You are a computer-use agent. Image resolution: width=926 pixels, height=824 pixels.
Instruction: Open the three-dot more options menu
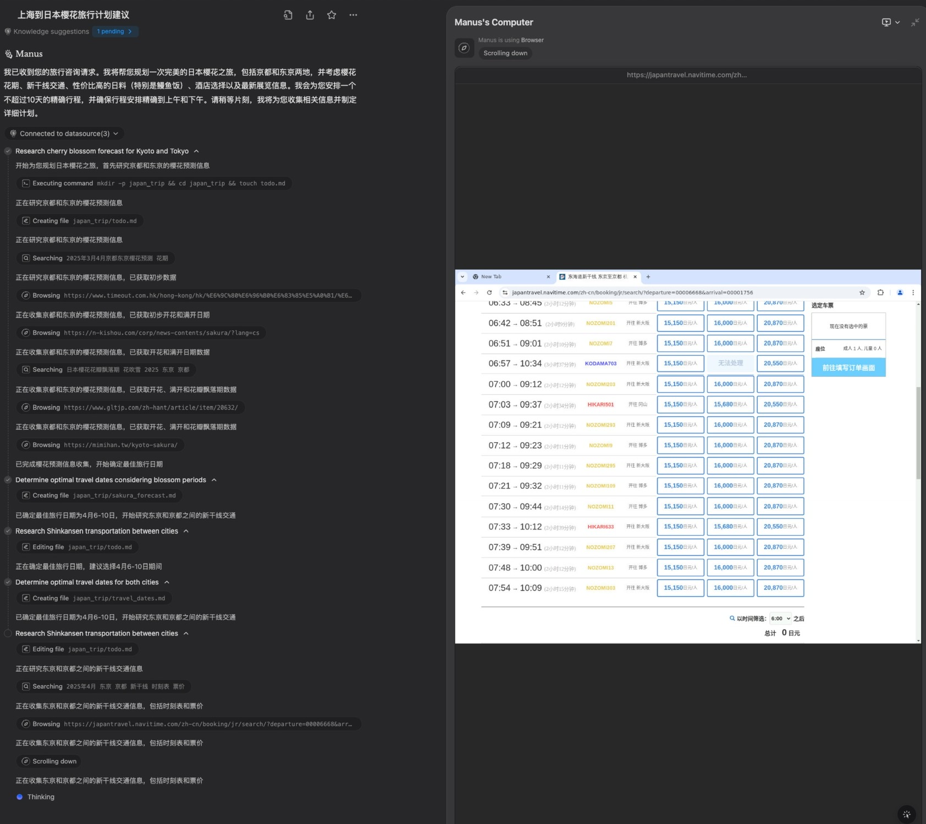click(x=353, y=15)
